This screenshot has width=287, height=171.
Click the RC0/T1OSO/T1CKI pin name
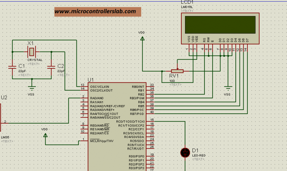tap(130, 122)
